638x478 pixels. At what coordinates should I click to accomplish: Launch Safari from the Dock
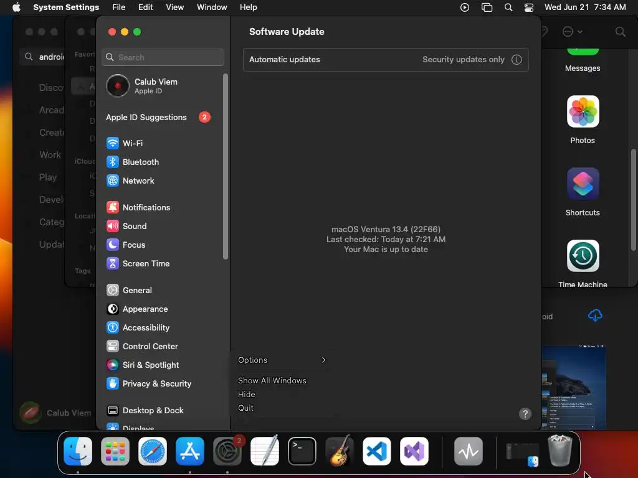coord(153,451)
